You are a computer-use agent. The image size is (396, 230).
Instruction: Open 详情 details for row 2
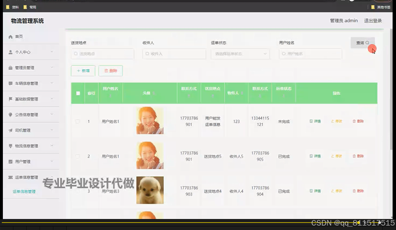[315, 156]
